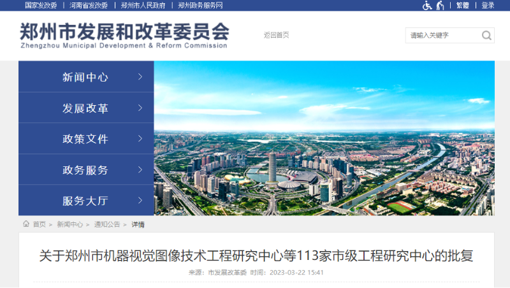Screen dimensions: 510x288
Task: Click the home icon in breadcrumb
Action: [x=26, y=224]
